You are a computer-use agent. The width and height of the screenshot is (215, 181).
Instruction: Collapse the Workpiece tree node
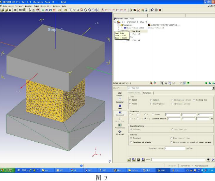click(x=119, y=25)
